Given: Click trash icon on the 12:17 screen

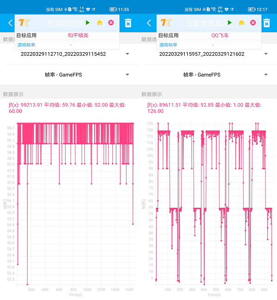Looking at the screenshot, I should (266, 23).
